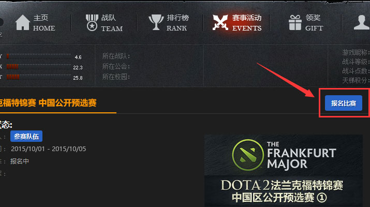
Task: Go to the 战队 TEAM menu
Action: pos(112,23)
